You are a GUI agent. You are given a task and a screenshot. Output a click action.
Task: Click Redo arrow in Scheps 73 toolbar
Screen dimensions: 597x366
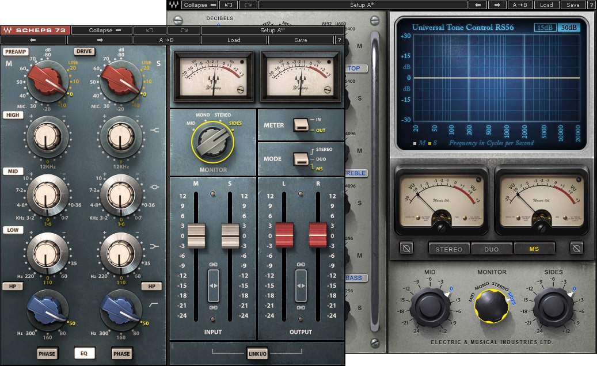[184, 30]
